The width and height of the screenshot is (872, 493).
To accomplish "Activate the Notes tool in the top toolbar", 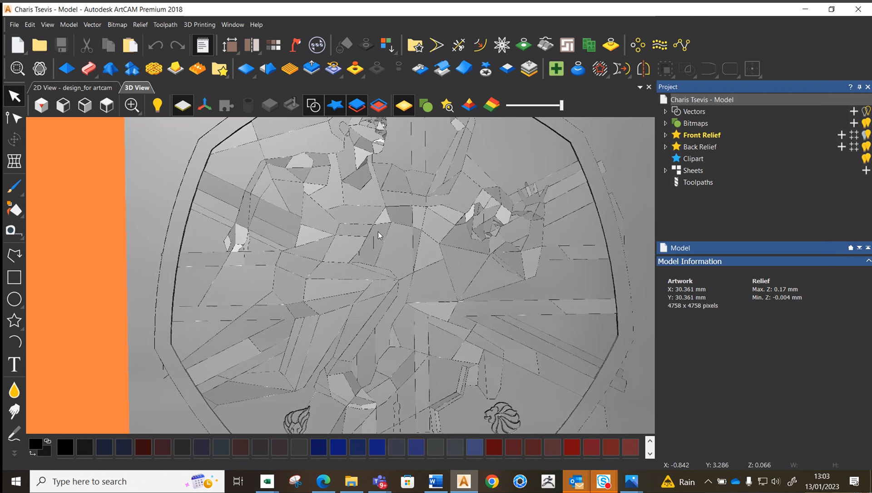I will 202,45.
